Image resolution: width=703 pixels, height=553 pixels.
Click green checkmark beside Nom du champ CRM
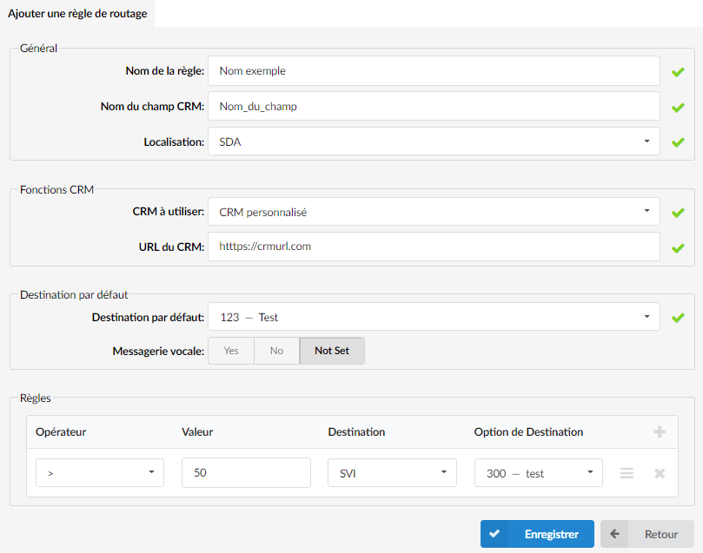(x=678, y=108)
